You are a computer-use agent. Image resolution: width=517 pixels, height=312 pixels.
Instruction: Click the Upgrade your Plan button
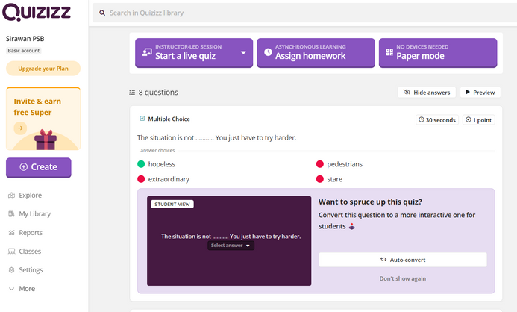[x=43, y=69]
